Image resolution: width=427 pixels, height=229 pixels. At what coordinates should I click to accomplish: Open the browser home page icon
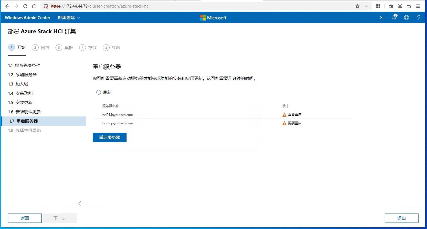click(x=34, y=6)
